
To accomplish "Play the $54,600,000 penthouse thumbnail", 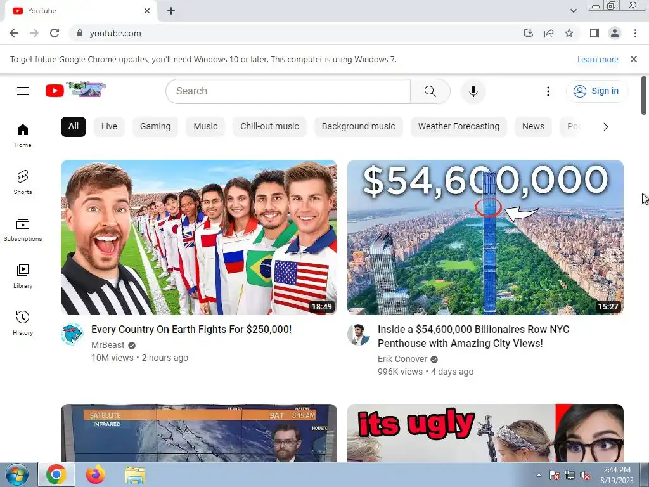I will [x=485, y=237].
